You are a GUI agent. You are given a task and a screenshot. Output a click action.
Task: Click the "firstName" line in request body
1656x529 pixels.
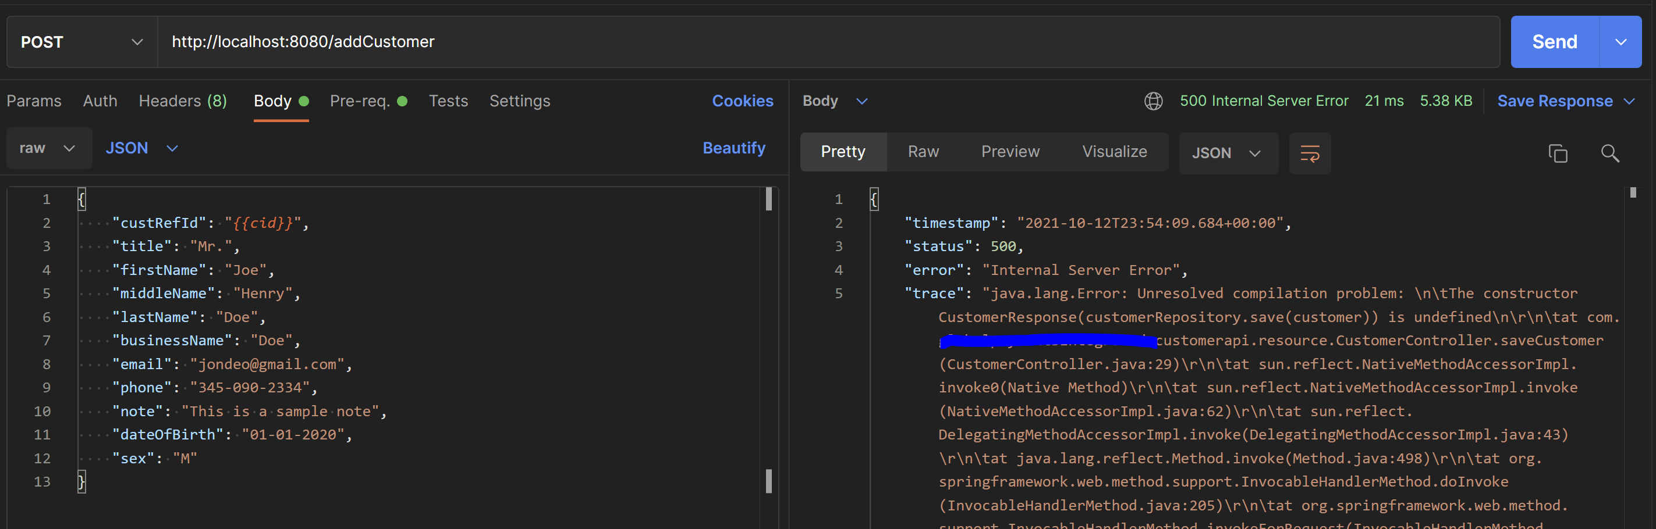(193, 270)
